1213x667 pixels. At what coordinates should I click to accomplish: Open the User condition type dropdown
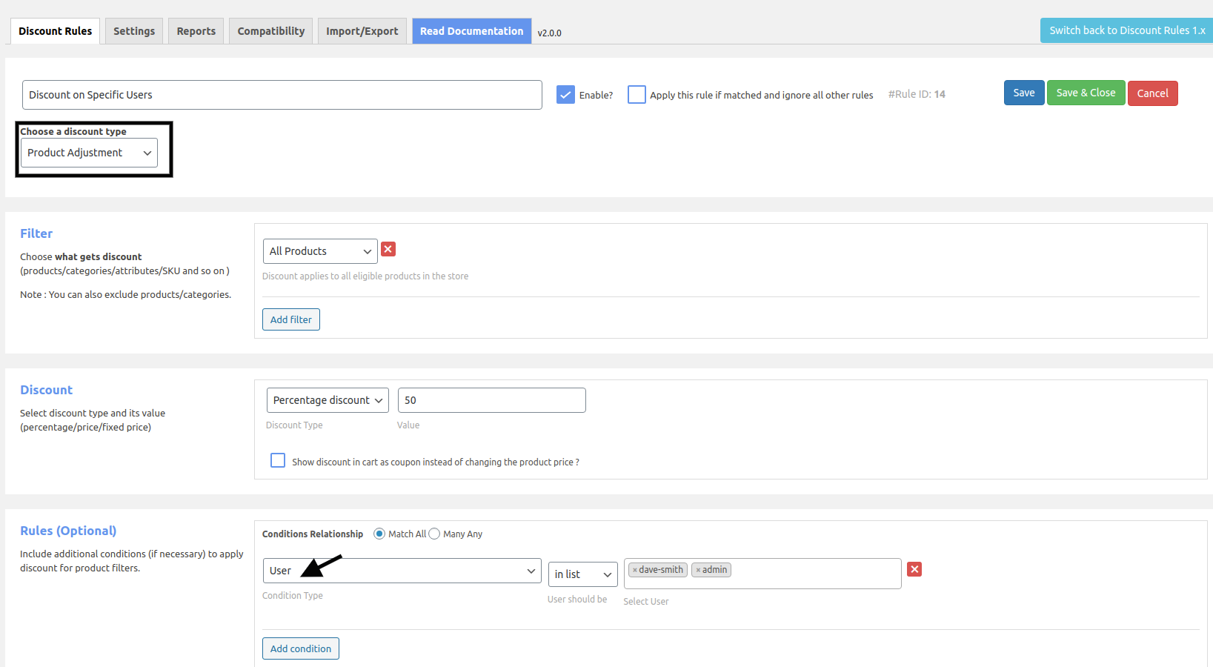[x=402, y=571]
